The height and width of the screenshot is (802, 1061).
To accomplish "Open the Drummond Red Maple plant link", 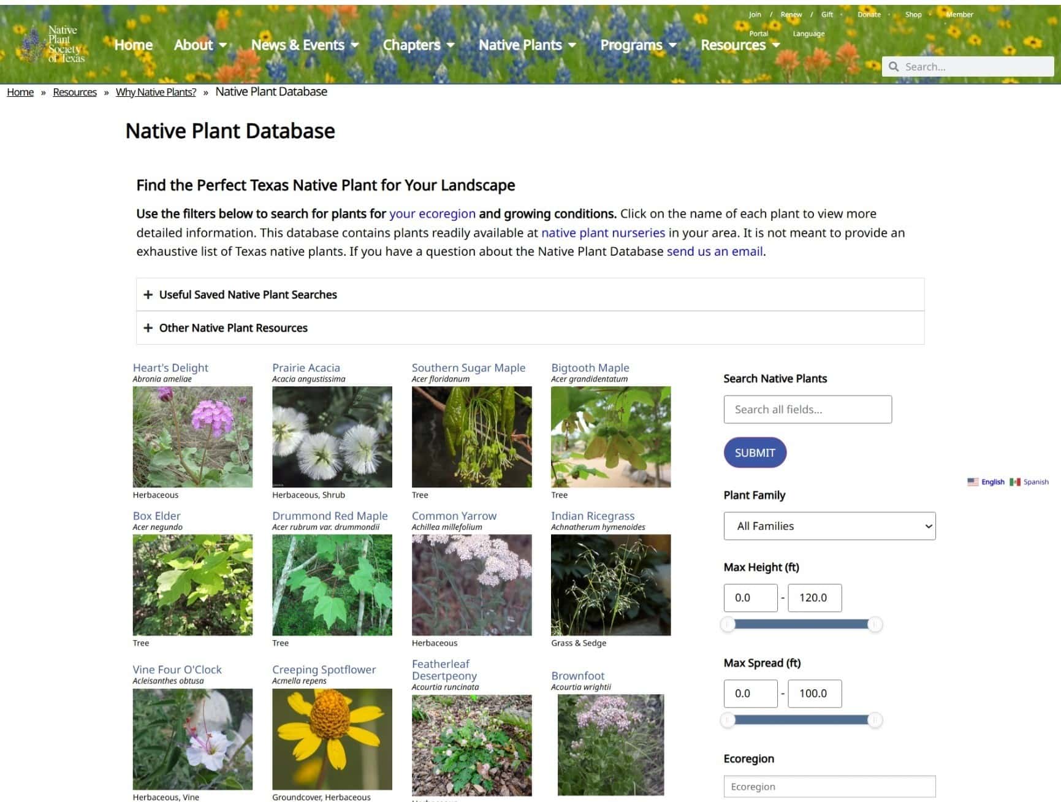I will (330, 516).
